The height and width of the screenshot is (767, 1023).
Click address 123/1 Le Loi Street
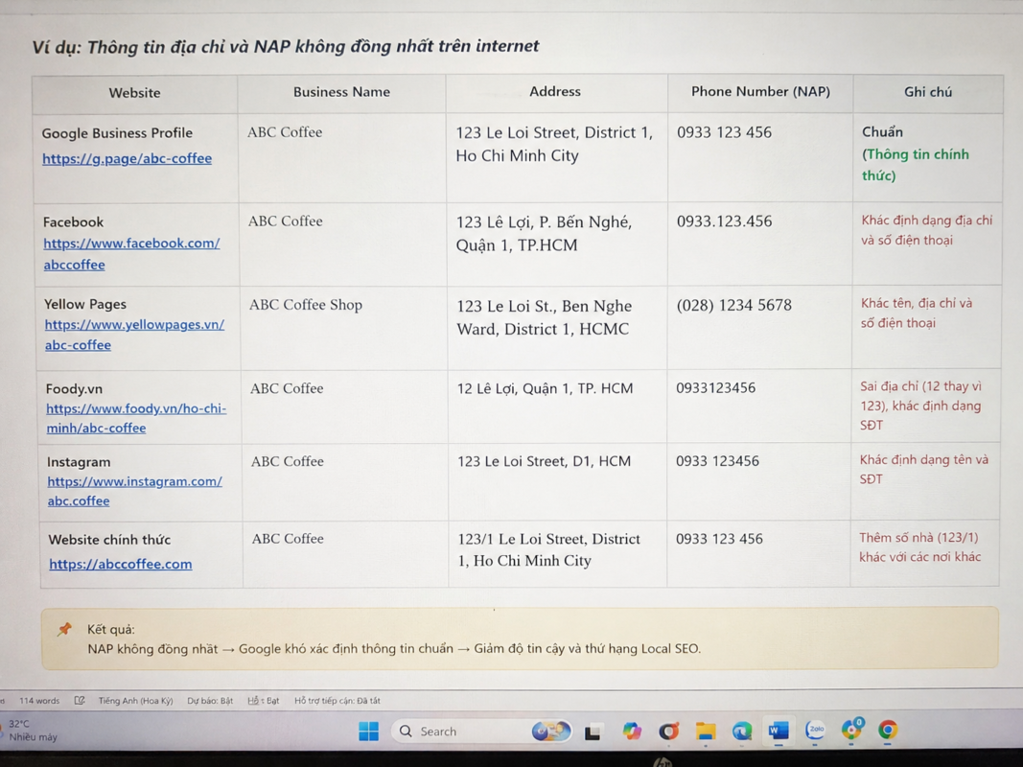(549, 549)
